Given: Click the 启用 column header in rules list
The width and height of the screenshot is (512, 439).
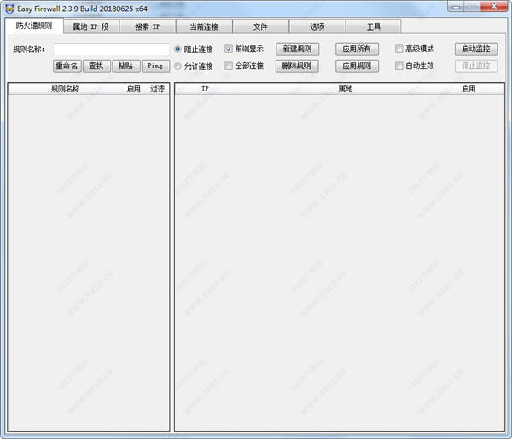Looking at the screenshot, I should 134,89.
